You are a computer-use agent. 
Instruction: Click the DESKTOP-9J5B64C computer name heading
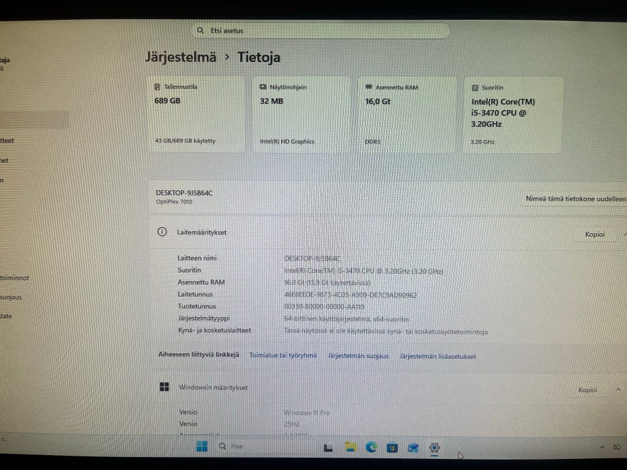click(184, 193)
